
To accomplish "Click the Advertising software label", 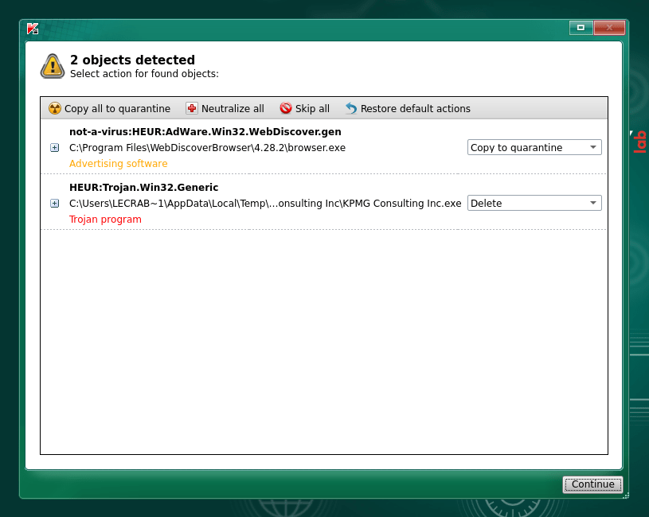I will click(x=119, y=164).
